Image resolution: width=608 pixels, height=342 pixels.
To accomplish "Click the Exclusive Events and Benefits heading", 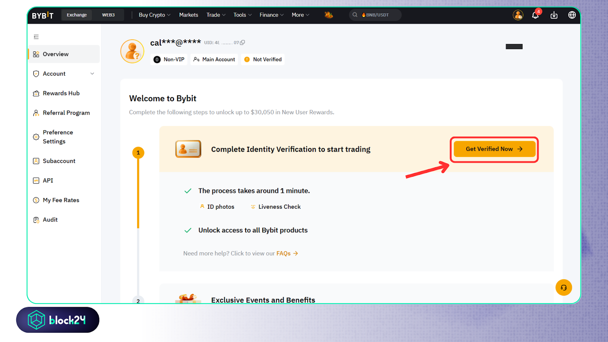I will tap(263, 300).
